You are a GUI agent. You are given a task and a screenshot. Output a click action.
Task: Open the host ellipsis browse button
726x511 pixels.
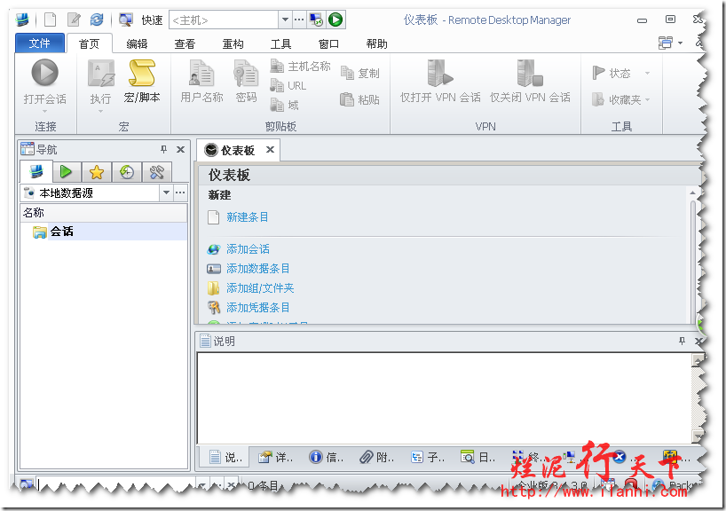pyautogui.click(x=299, y=20)
